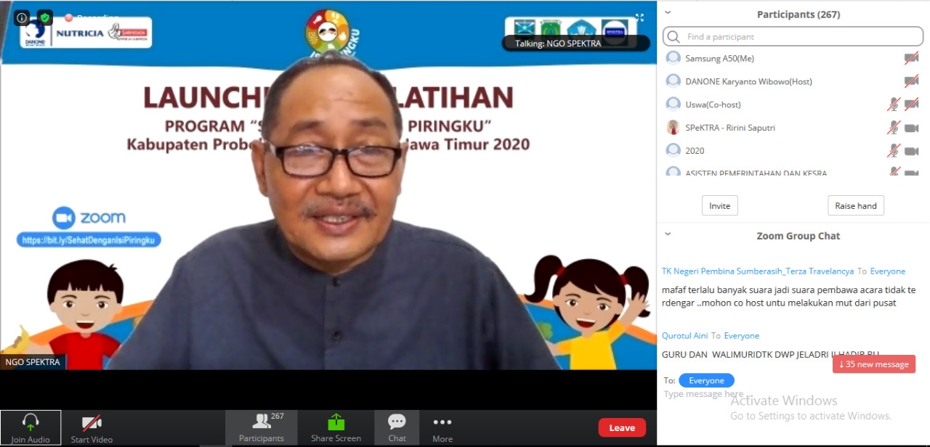Select participant name 'Samsung A50(Me)'
Screen dimensions: 930x447
pos(719,58)
